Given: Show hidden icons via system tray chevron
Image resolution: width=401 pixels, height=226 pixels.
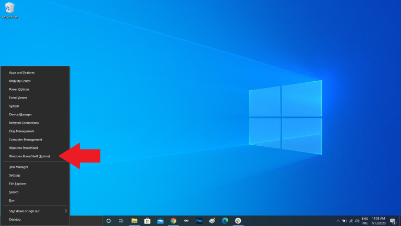Looking at the screenshot, I should (x=337, y=221).
